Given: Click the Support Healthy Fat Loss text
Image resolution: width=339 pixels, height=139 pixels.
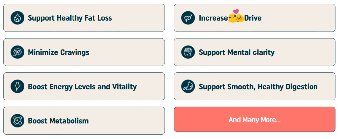Looking at the screenshot, I should pyautogui.click(x=70, y=18).
